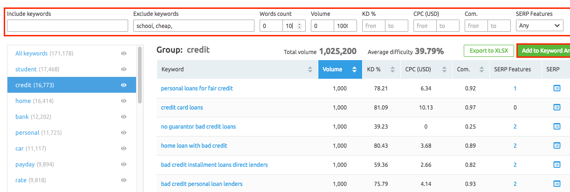Click SERP Features count for no guarantor bad credit loans
Viewport: 570px width, 192px height.
tap(515, 126)
